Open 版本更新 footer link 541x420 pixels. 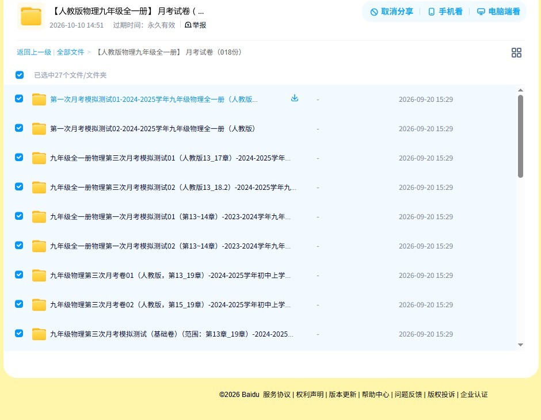click(342, 395)
